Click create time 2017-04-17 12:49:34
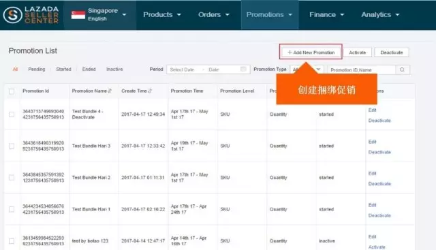 tap(143, 114)
